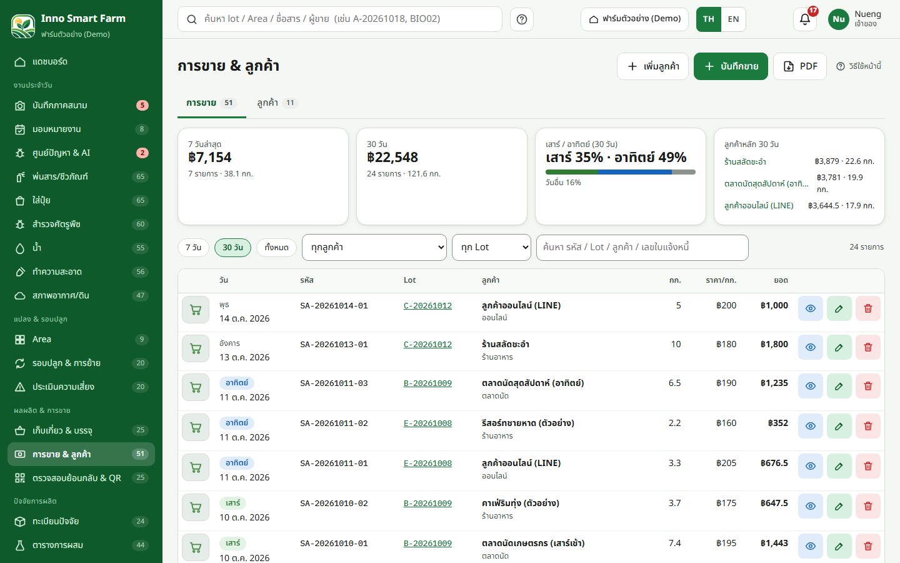The height and width of the screenshot is (563, 900).
Task: Export with the PDF button
Action: [800, 66]
